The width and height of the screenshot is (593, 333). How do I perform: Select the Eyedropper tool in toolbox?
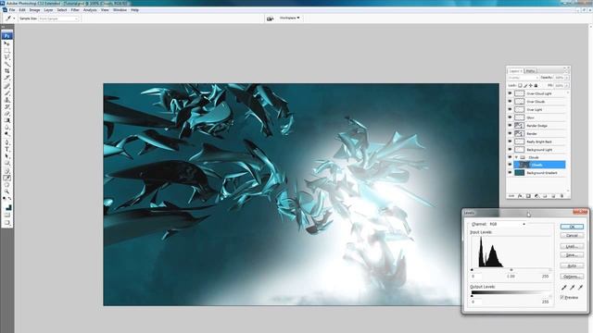(x=6, y=178)
